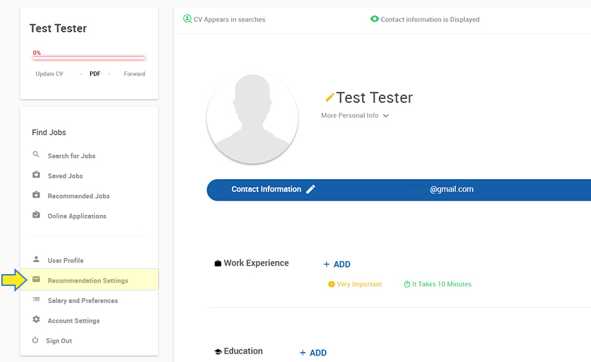This screenshot has width=591, height=362.
Task: Click the magnifier icon beside Search for Jobs
Action: point(36,155)
